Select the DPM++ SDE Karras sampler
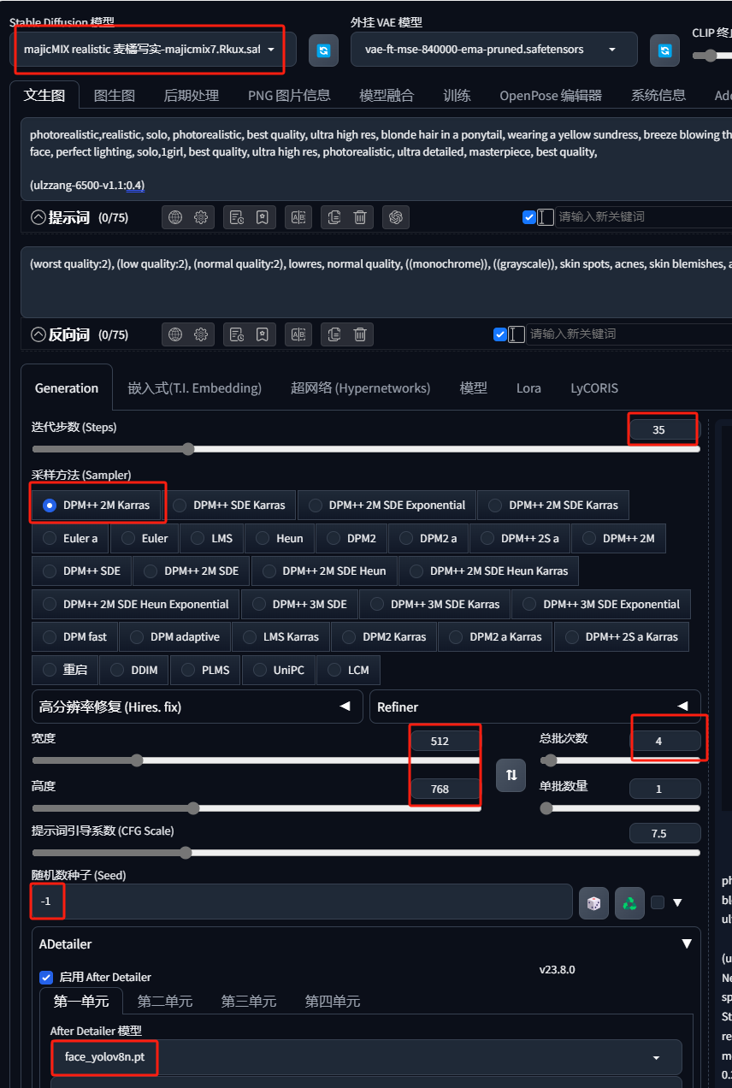The width and height of the screenshot is (732, 1088). [231, 505]
